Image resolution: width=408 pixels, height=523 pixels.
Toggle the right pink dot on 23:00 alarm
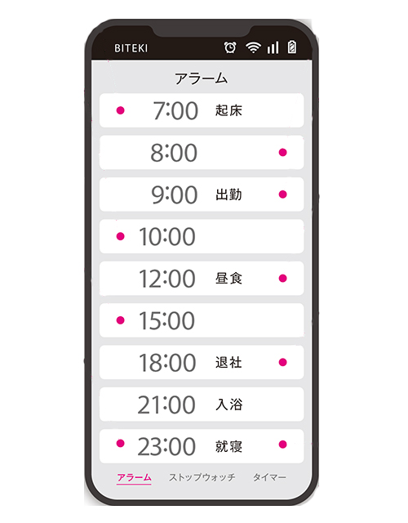point(283,445)
